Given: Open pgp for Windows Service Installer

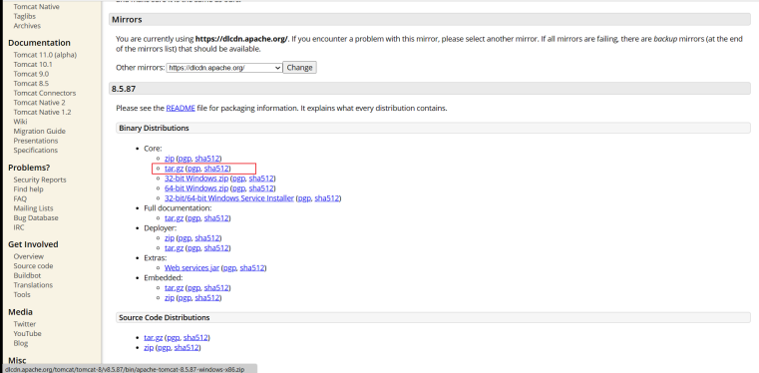Looking at the screenshot, I should pyautogui.click(x=304, y=198).
